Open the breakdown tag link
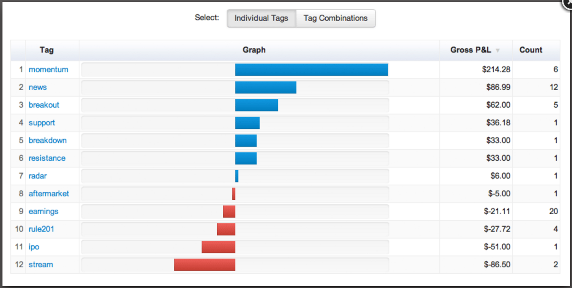Screen dimensions: 572x288 click(48, 140)
